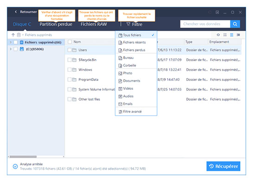Expand the (C:)(85806) tree node
Viewport: 255px width, 180px height.
click(x=11, y=49)
